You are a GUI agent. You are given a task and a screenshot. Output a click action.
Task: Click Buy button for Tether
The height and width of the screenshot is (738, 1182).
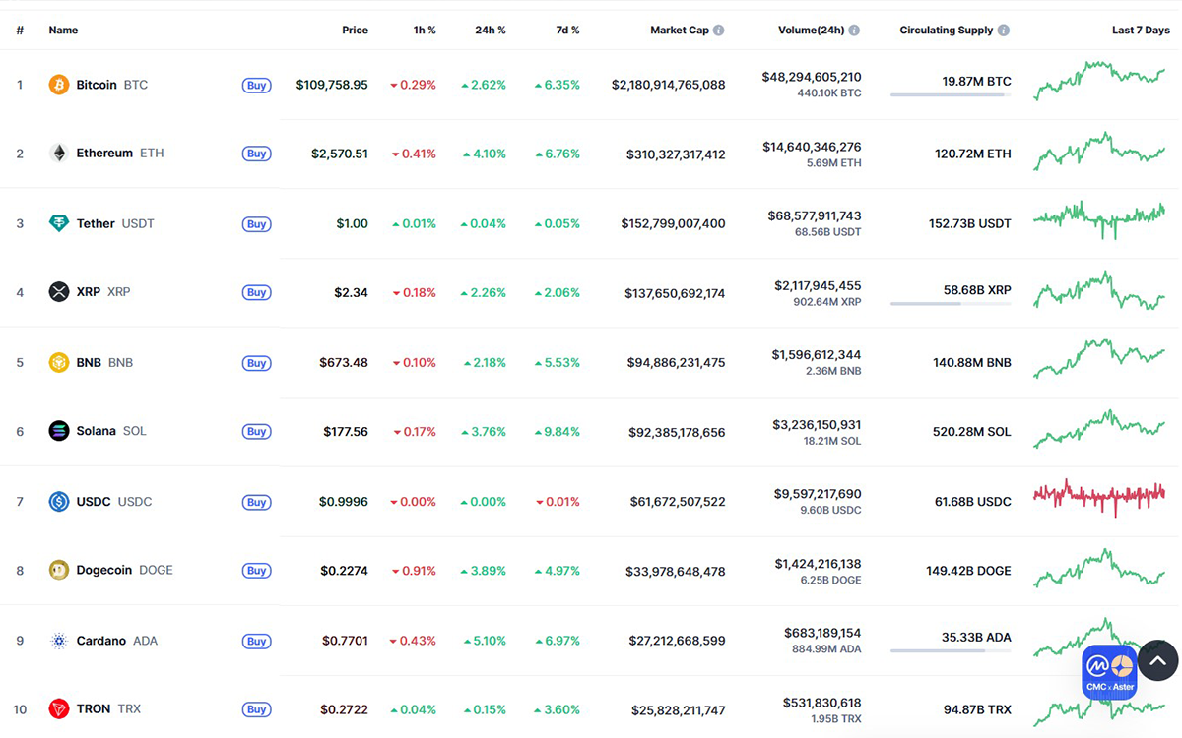pyautogui.click(x=257, y=224)
